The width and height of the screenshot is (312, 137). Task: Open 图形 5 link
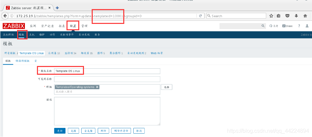pyautogui.click(x=101, y=53)
